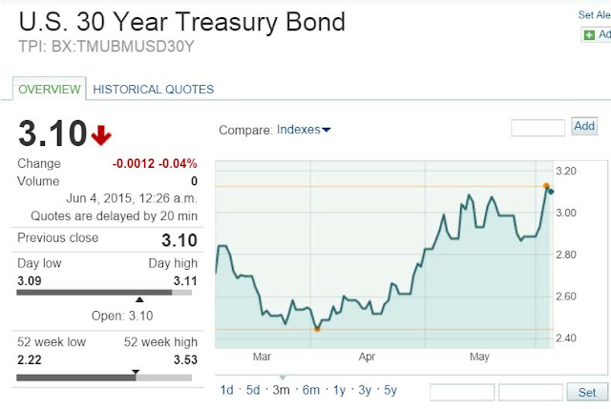
Task: Click the green plus Add icon
Action: click(589, 35)
